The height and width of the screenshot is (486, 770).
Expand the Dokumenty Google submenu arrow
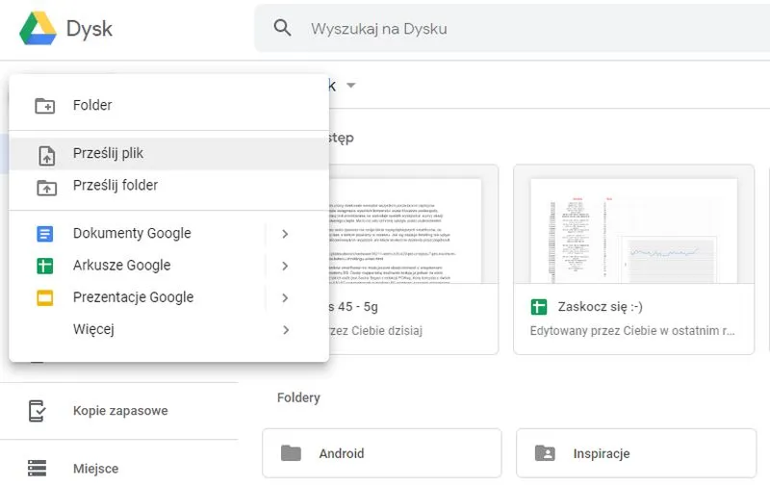285,234
